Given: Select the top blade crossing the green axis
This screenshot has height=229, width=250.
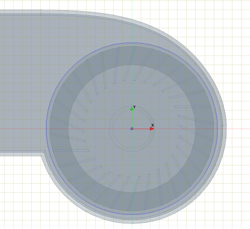Looking at the screenshot, I should tap(130, 64).
